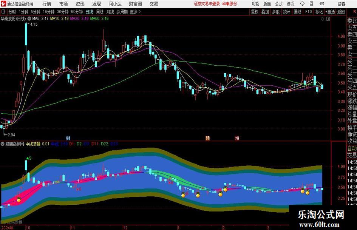This screenshot has width=357, height=230.
Task: Open the mobile phone icon in title bar
Action: (311, 4)
